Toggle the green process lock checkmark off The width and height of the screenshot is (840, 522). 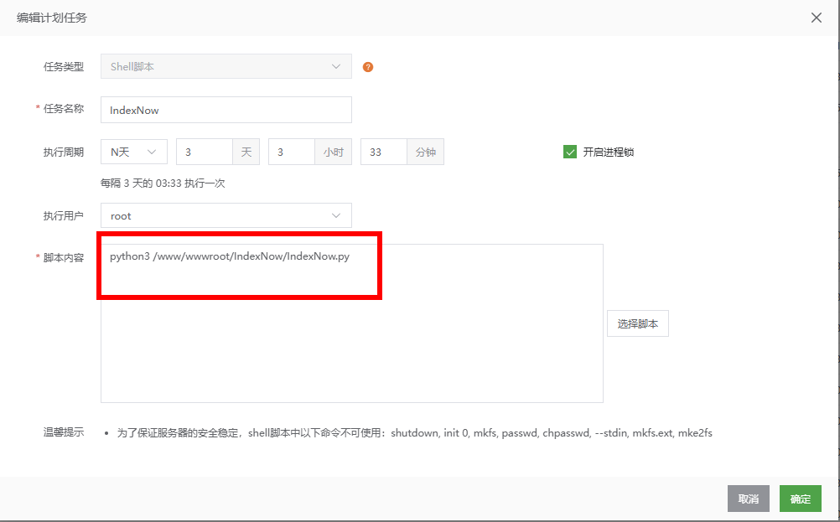click(570, 152)
